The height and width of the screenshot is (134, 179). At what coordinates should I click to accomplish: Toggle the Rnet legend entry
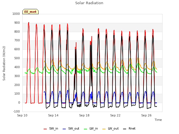(129, 129)
